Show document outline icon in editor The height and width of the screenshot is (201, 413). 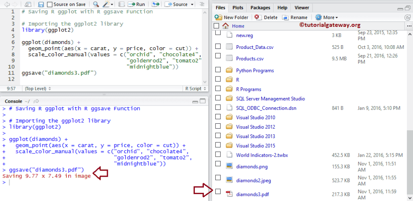coord(202,4)
